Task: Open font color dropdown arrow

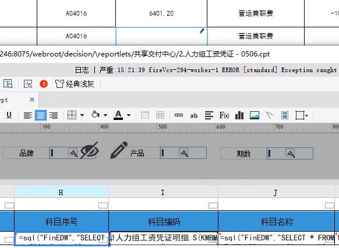Action: click(x=129, y=115)
